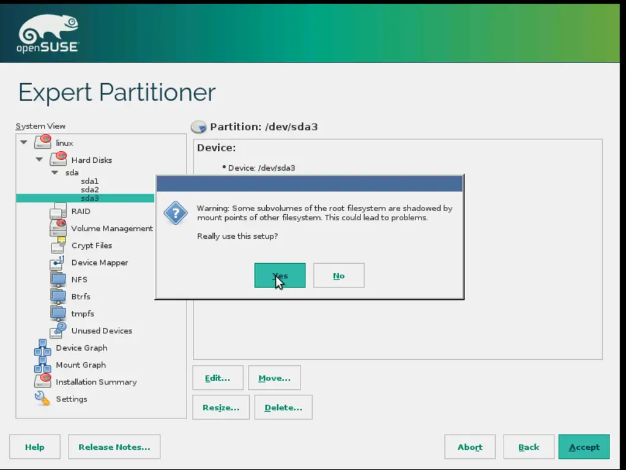Select sda in the System View tree
The width and height of the screenshot is (626, 470).
(x=72, y=173)
